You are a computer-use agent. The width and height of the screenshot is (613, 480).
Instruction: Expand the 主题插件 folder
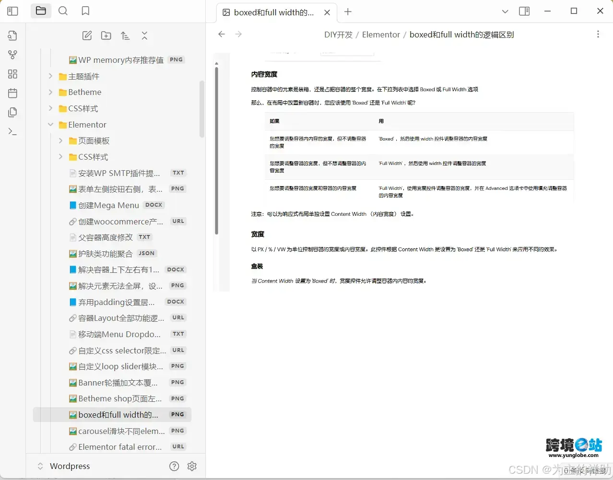pyautogui.click(x=50, y=76)
